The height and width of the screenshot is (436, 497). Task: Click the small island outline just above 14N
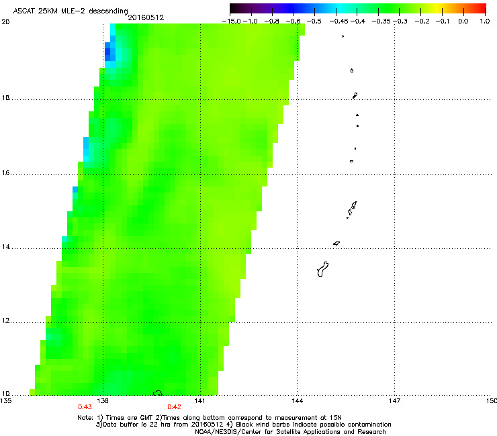(336, 243)
